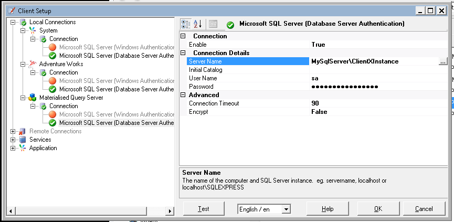
Task: Click the empty Initial Catalog value field
Action: [x=378, y=70]
